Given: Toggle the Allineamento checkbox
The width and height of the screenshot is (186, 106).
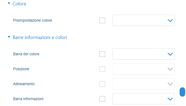Looking at the screenshot, I should (102, 84).
